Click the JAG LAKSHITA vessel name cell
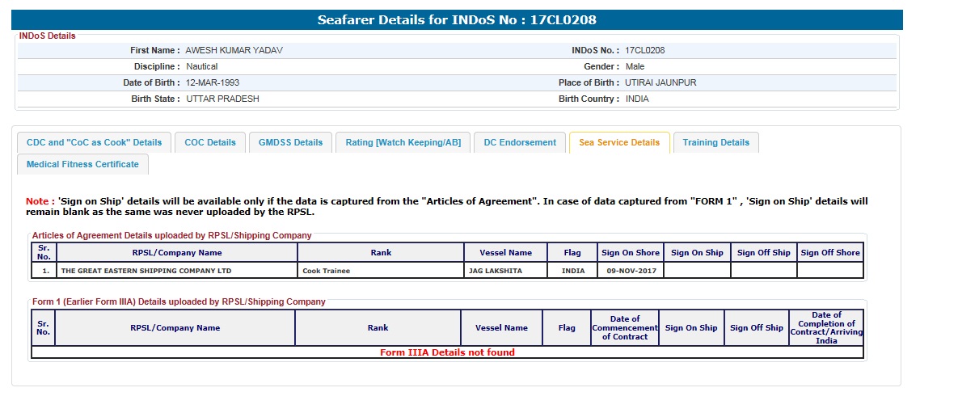The image size is (958, 413). pos(496,271)
